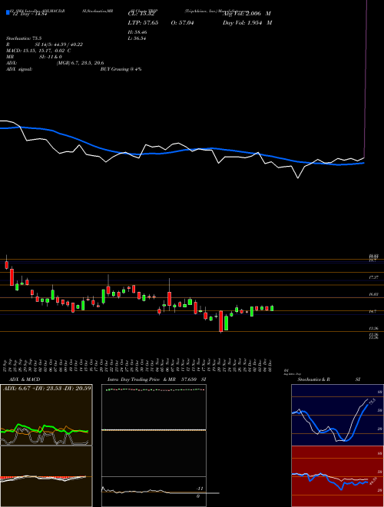Click the high value 'H: 58.46'
This screenshot has height=507, width=384.
(137, 32)
